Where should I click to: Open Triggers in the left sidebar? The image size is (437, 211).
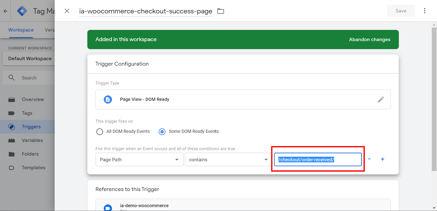click(31, 127)
